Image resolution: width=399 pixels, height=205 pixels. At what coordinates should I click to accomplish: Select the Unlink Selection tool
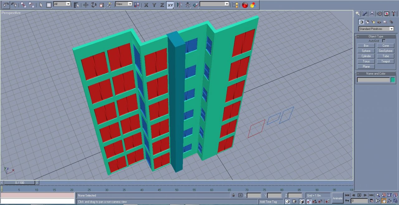point(31,5)
